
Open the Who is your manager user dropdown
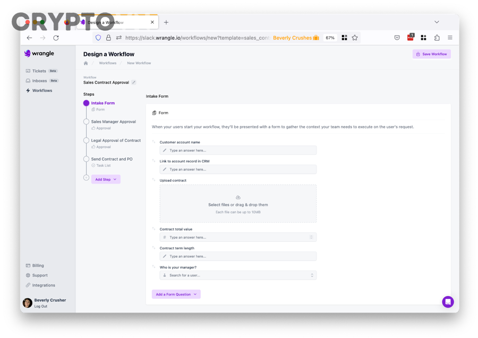pos(238,275)
